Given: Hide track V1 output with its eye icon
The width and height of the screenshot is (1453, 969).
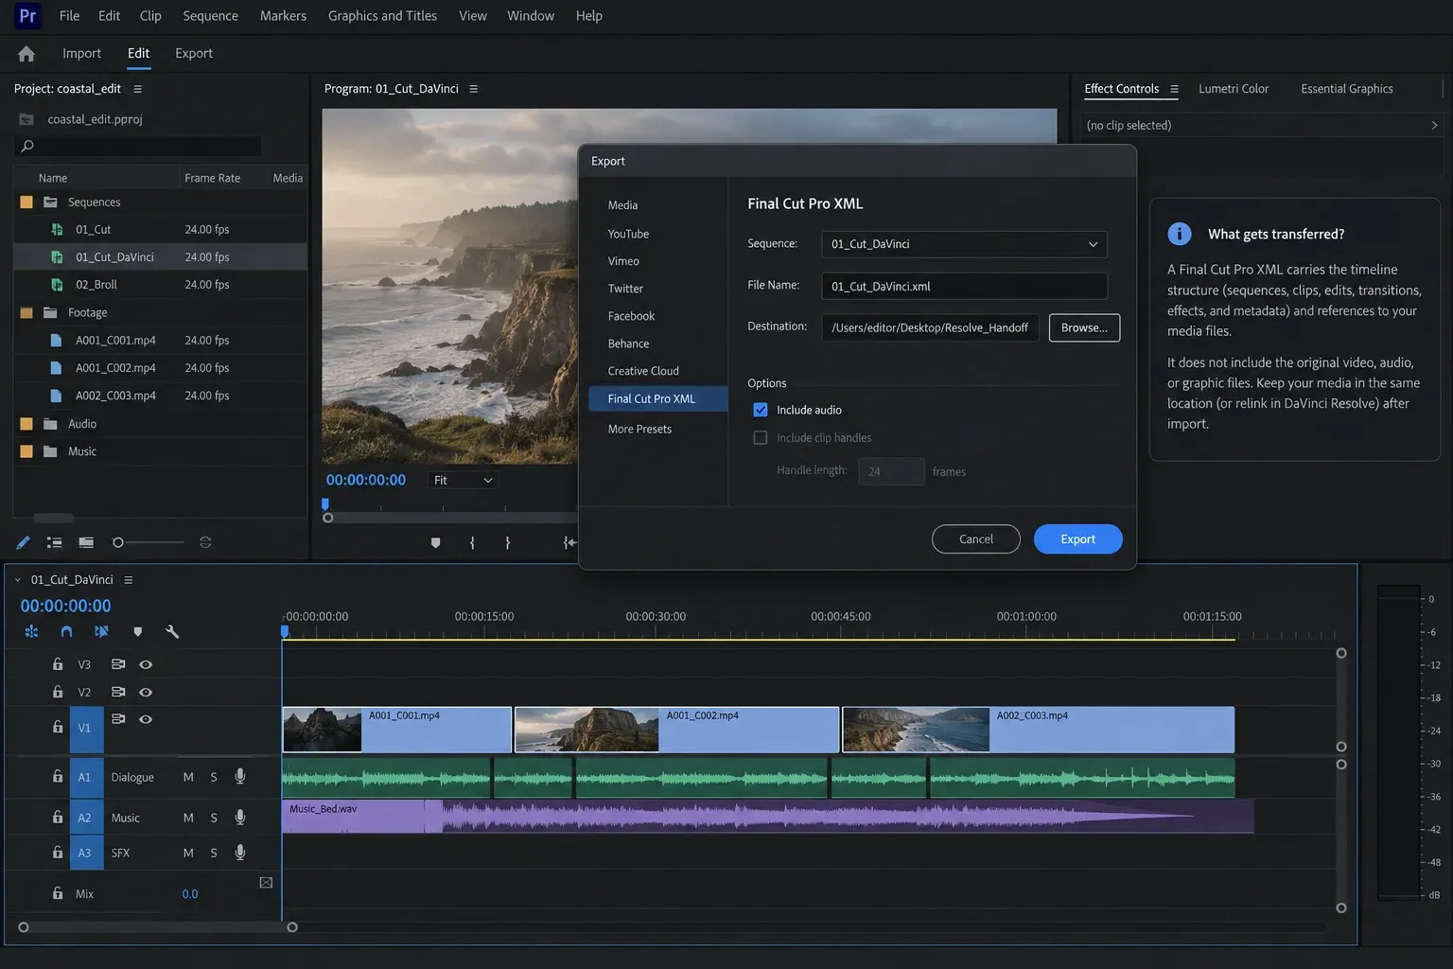Looking at the screenshot, I should [x=146, y=719].
